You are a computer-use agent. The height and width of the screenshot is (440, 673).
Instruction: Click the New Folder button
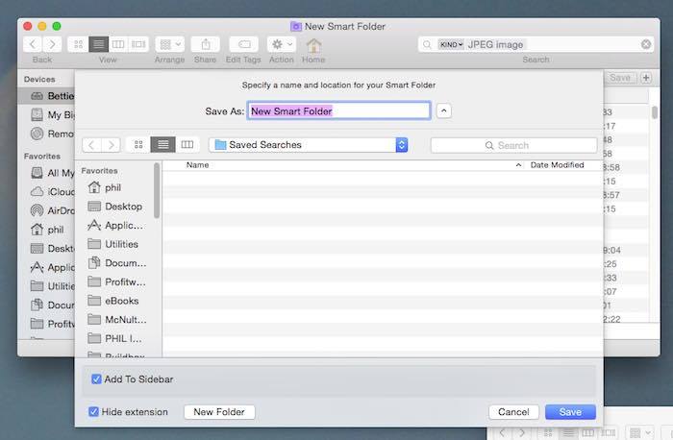(219, 412)
